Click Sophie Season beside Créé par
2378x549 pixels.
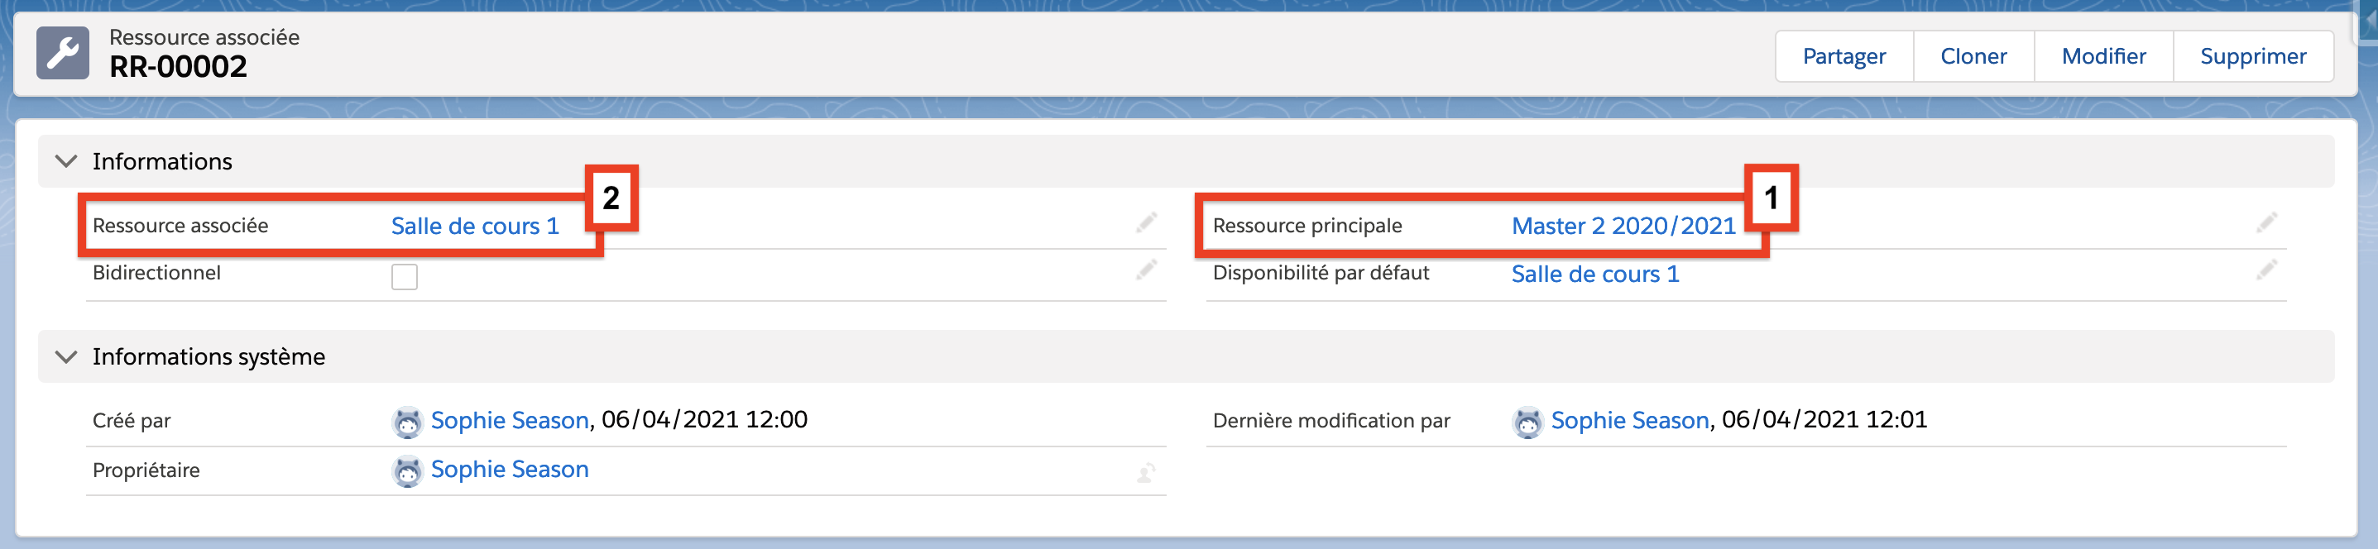click(510, 420)
